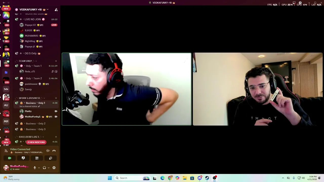Click Set a channel status link
Viewport: 324px width, 182px height.
click(x=30, y=106)
